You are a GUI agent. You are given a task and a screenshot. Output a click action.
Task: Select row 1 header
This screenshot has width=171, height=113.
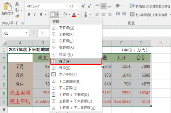[x=4, y=50]
